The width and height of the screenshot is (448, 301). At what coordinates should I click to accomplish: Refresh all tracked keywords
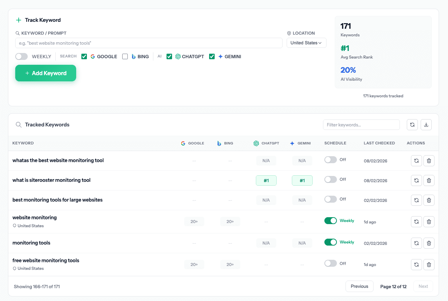pos(412,124)
